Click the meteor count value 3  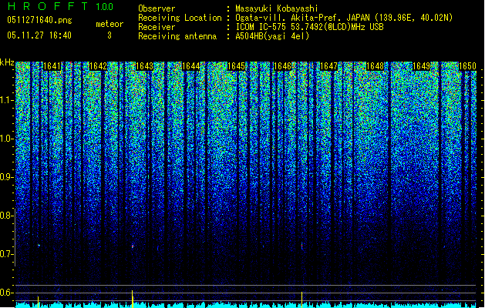(109, 35)
